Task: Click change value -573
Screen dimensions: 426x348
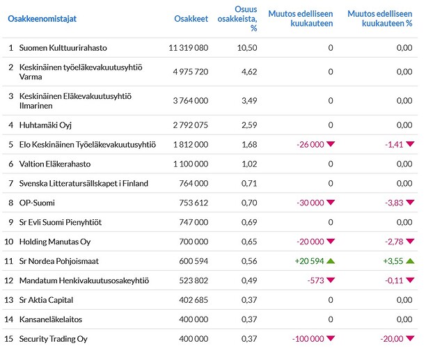Action: point(316,280)
